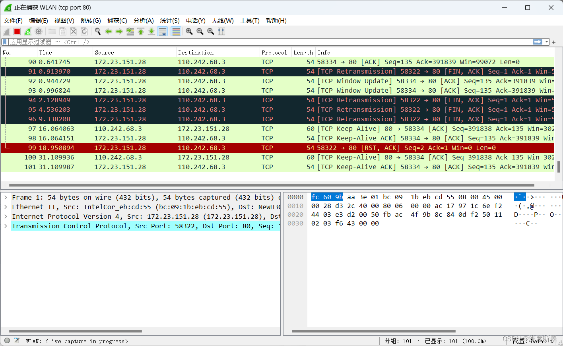This screenshot has width=563, height=346.
Task: Toggle packet list colorization
Action: (176, 31)
